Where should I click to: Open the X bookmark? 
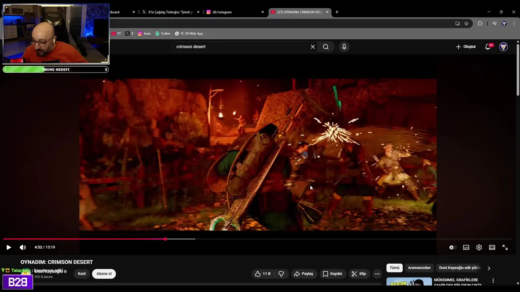click(x=129, y=34)
